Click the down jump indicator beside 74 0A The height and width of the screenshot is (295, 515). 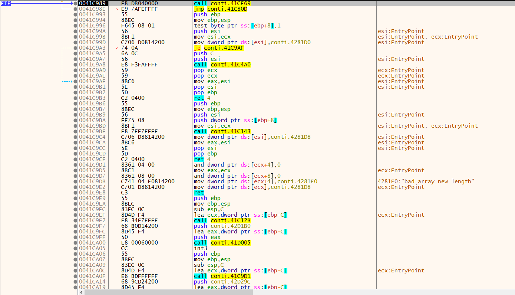[x=118, y=48]
